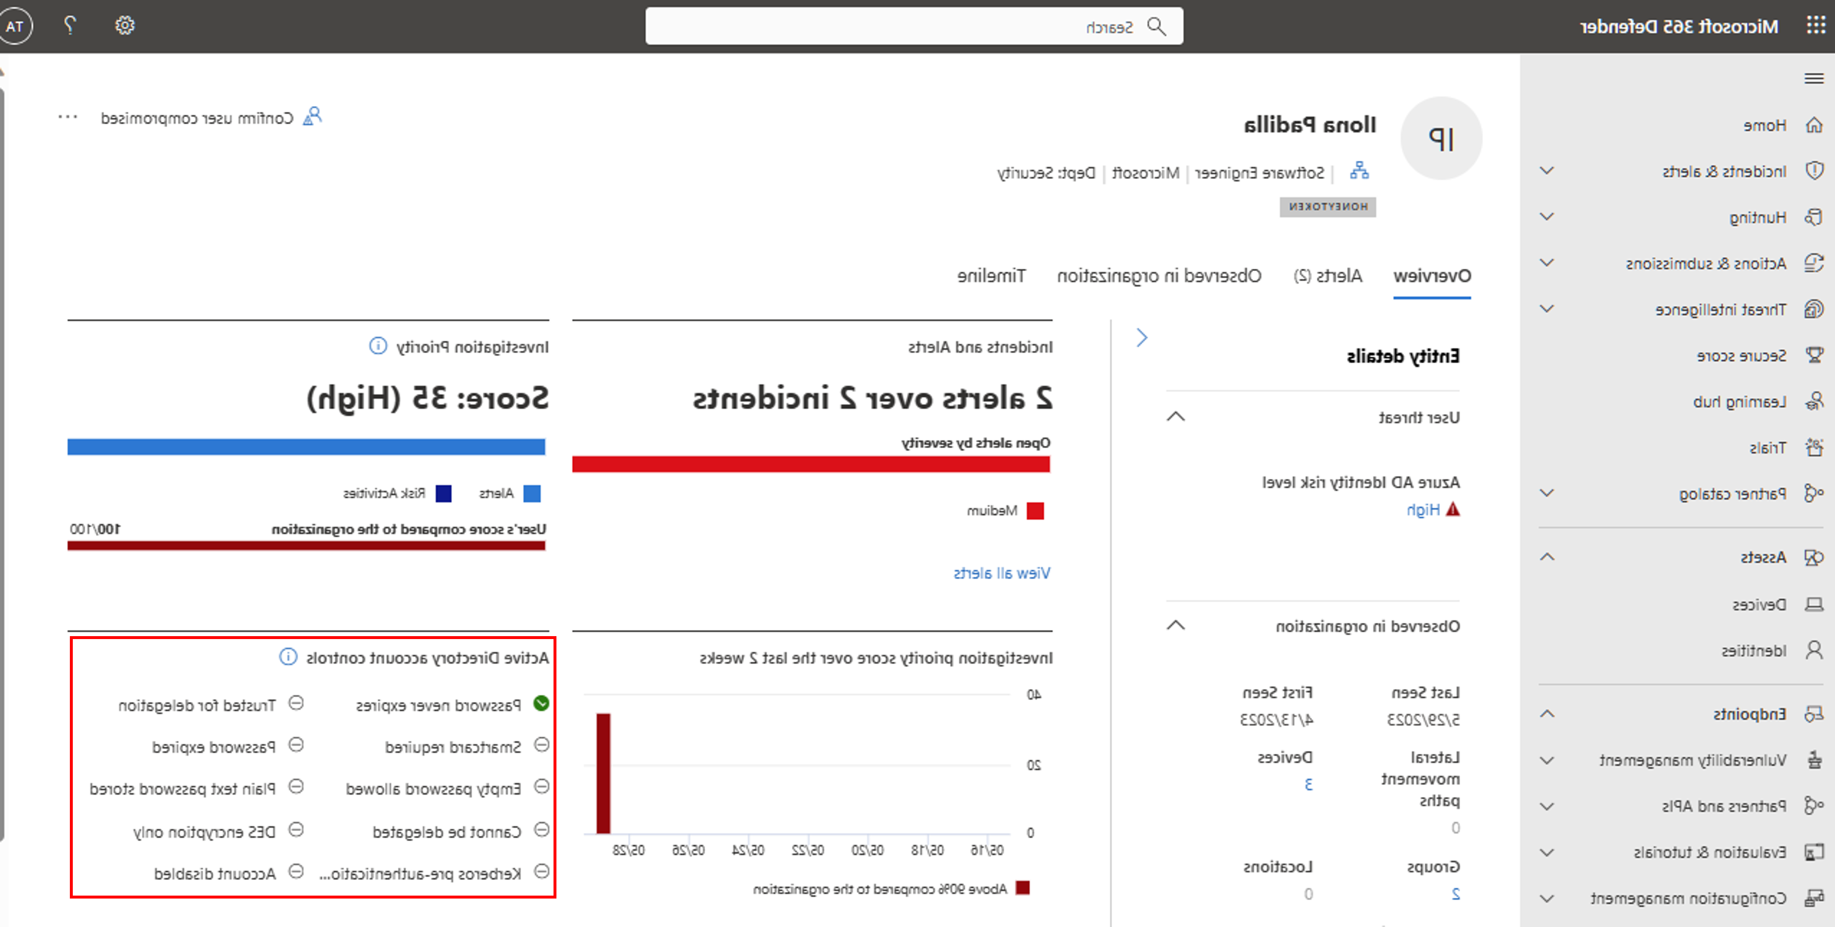Viewport: 1835px width, 927px height.
Task: Expand the Actions & submissions chevron
Action: 1546,263
